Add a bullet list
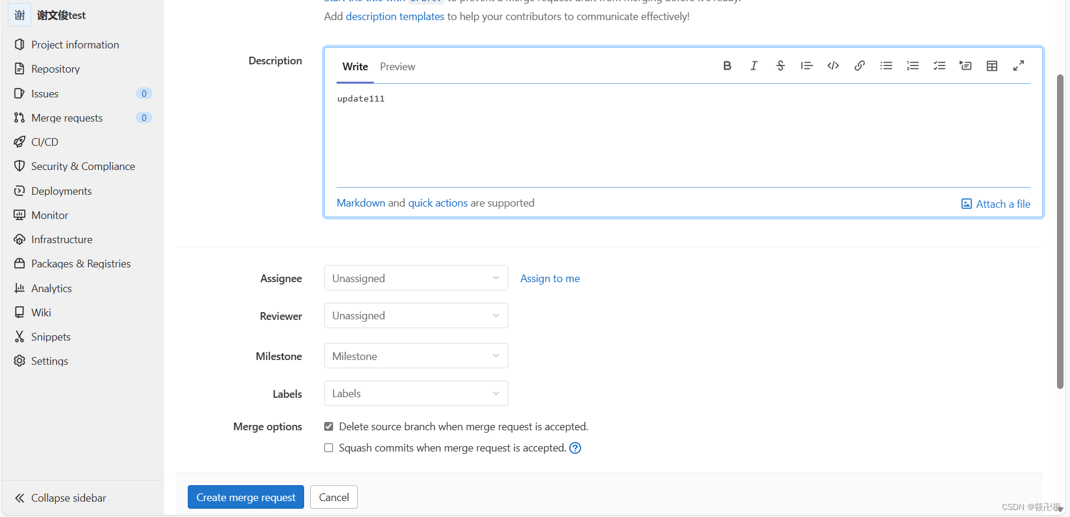The image size is (1070, 517). click(x=886, y=66)
